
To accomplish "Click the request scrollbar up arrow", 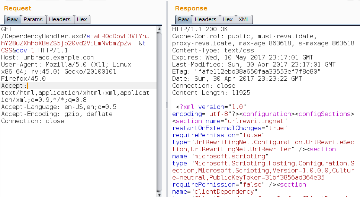I will [x=159, y=29].
